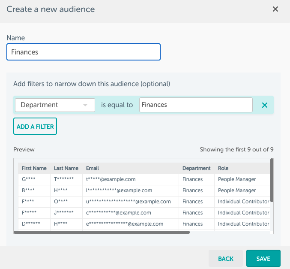
Task: Click the Department column header in preview
Action: pyautogui.click(x=196, y=168)
